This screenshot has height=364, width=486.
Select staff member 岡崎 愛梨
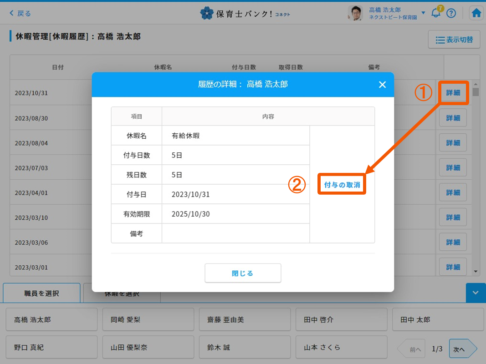pos(148,320)
